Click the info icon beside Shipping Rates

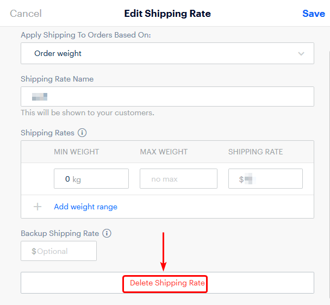coord(82,133)
